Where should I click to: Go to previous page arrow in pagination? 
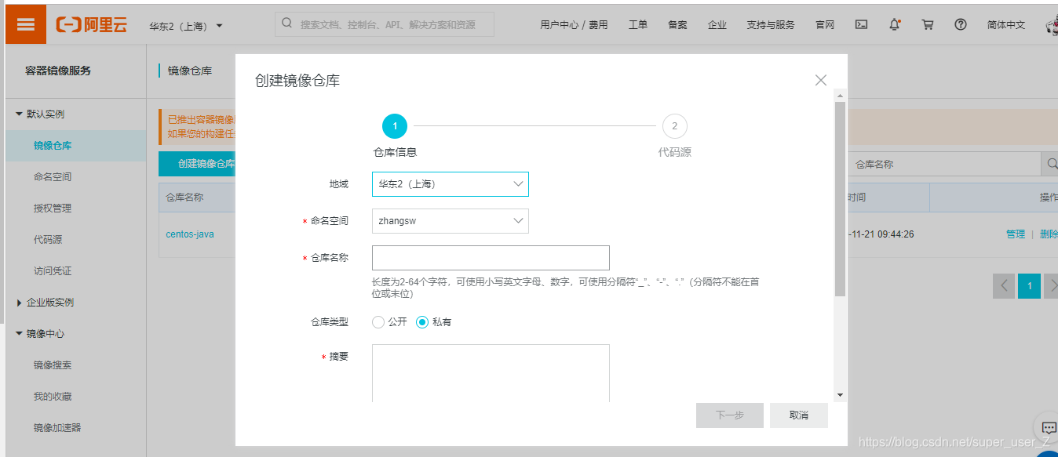[x=1004, y=286]
